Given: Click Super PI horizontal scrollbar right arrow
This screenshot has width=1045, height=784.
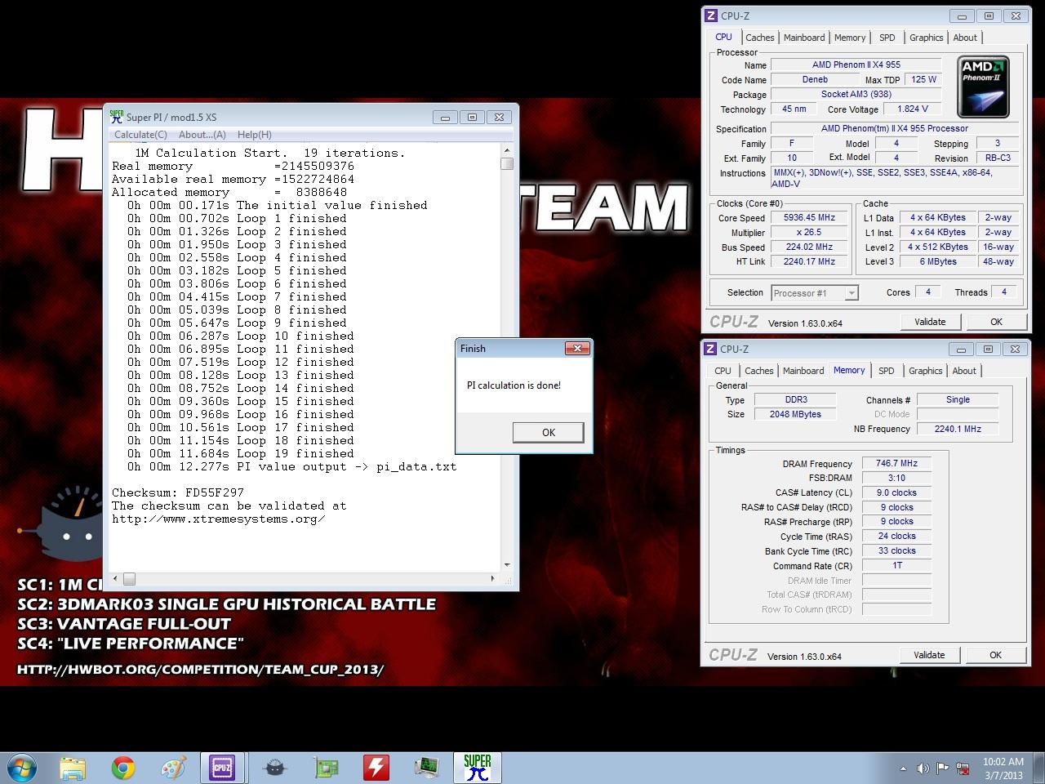Looking at the screenshot, I should 492,579.
